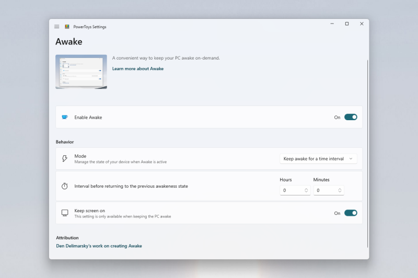Viewport: 418px width, 278px height.
Task: Focus the Minutes number field
Action: pyautogui.click(x=324, y=190)
